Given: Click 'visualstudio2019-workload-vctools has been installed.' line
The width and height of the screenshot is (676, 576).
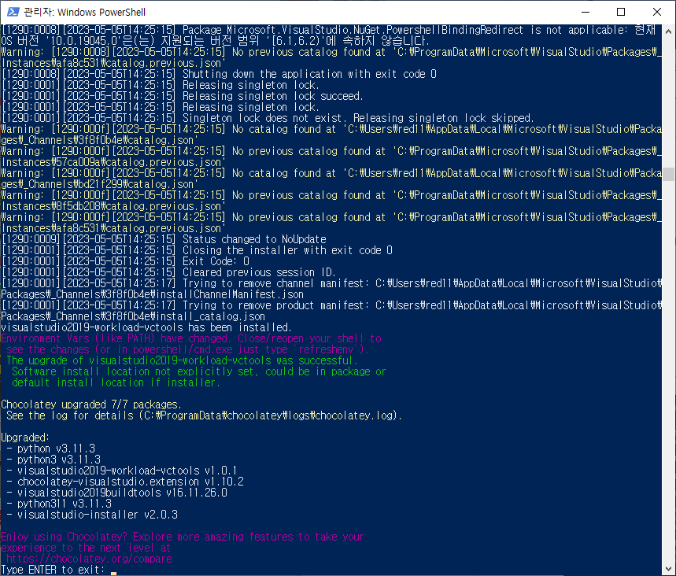Looking at the screenshot, I should (146, 327).
